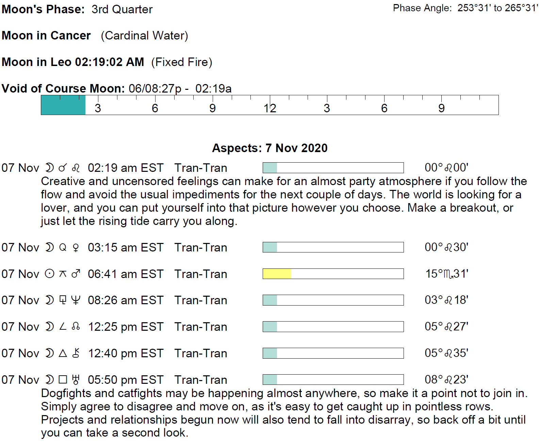Image resolution: width=556 pixels, height=442 pixels.
Task: Click the "Aspects: 7 Nov 2020" heading
Action: coord(270,148)
